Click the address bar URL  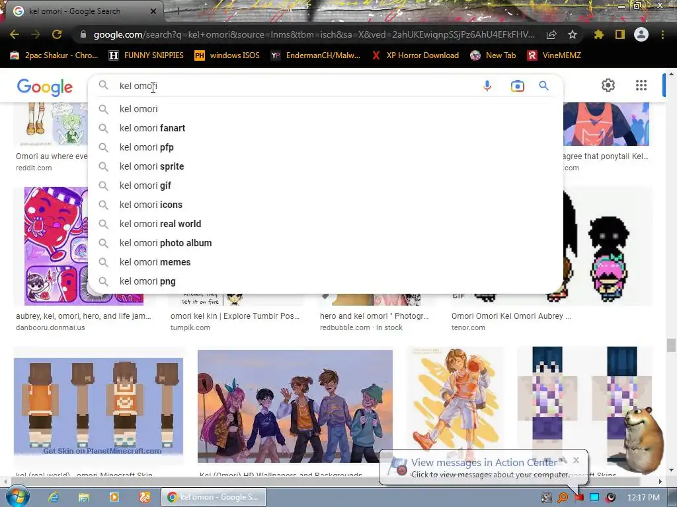314,34
